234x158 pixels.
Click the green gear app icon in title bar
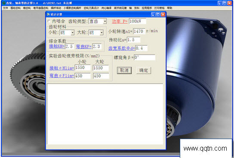coord(4,3)
